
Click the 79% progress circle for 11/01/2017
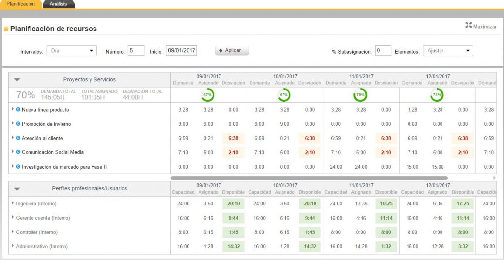[x=360, y=95]
